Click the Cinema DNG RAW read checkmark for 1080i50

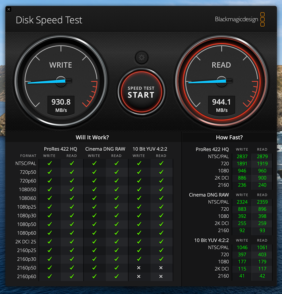pyautogui.click(x=116, y=189)
